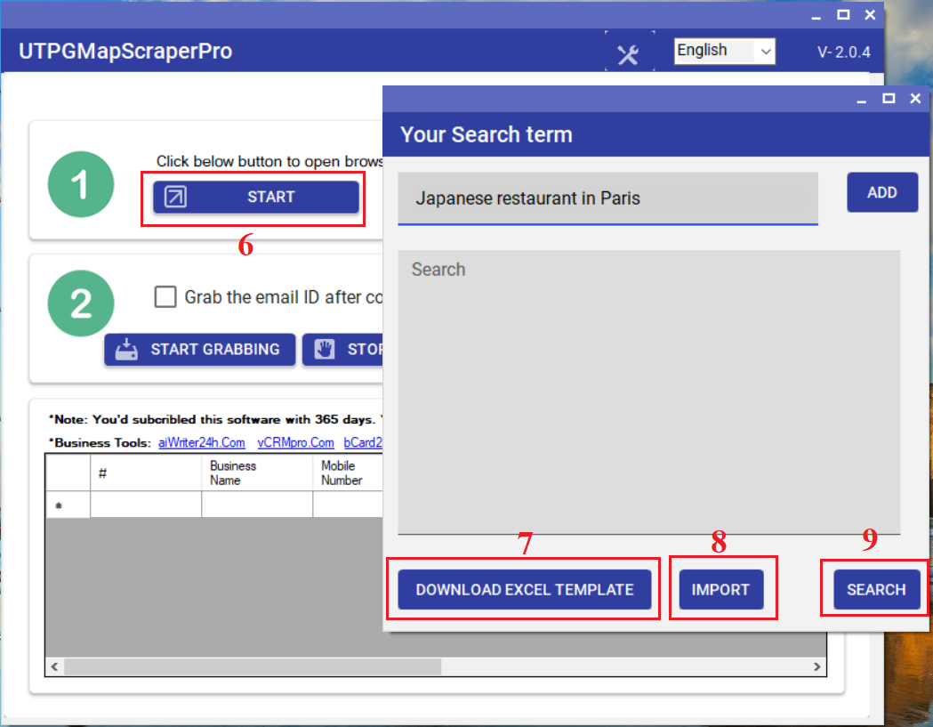
Task: Click the download icon on START GRABBING
Action: (x=125, y=349)
